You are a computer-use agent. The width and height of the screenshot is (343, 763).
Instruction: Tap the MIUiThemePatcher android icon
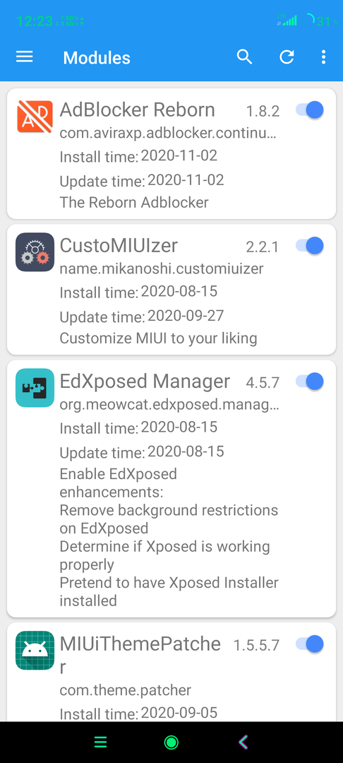click(x=35, y=651)
